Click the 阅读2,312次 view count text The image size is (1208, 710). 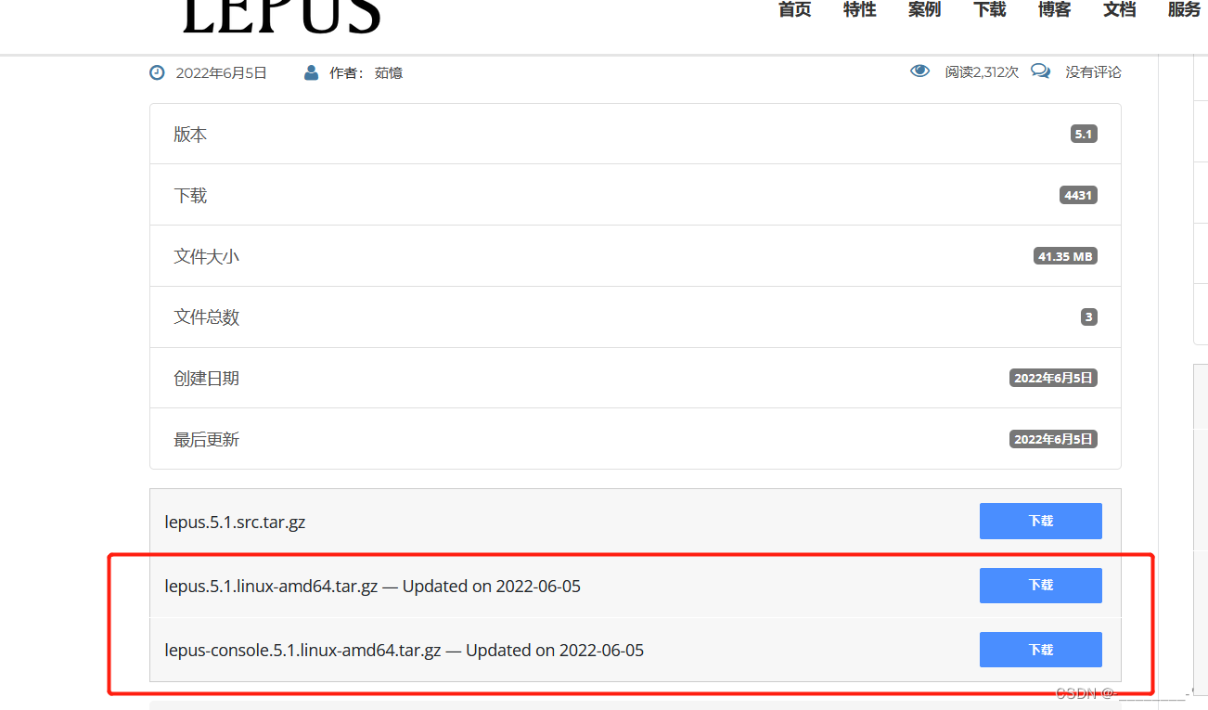tap(982, 71)
